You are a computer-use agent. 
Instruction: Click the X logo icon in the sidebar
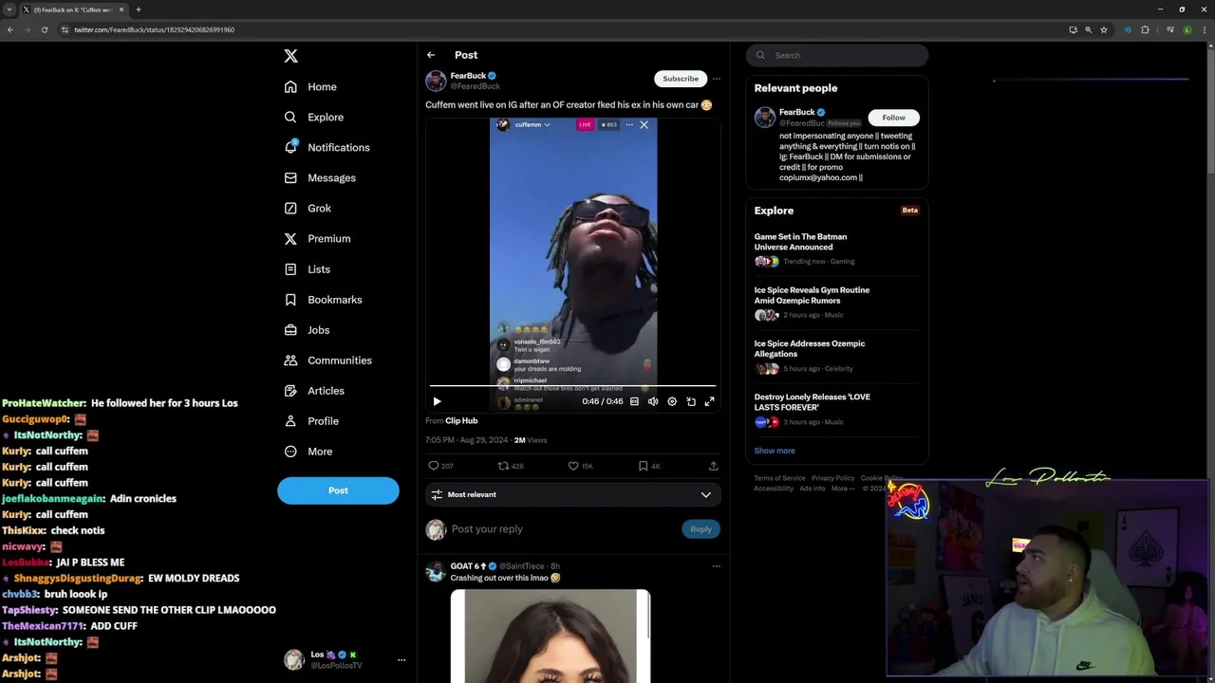coord(290,56)
